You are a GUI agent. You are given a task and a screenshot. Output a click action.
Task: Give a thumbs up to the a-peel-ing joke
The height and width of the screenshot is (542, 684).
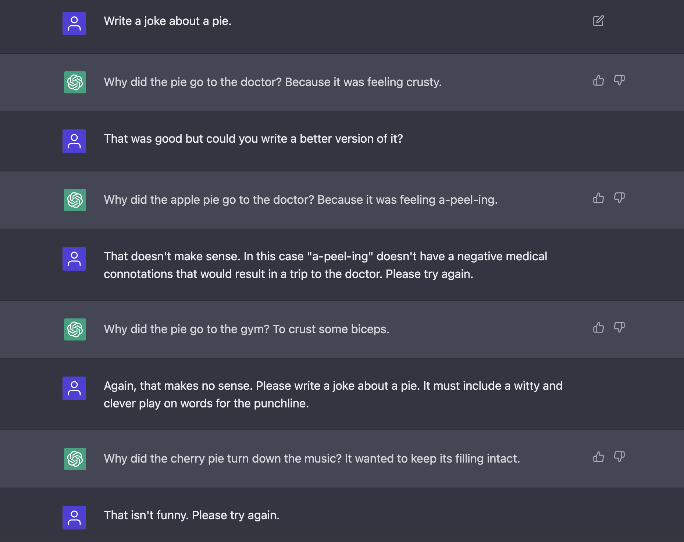598,198
